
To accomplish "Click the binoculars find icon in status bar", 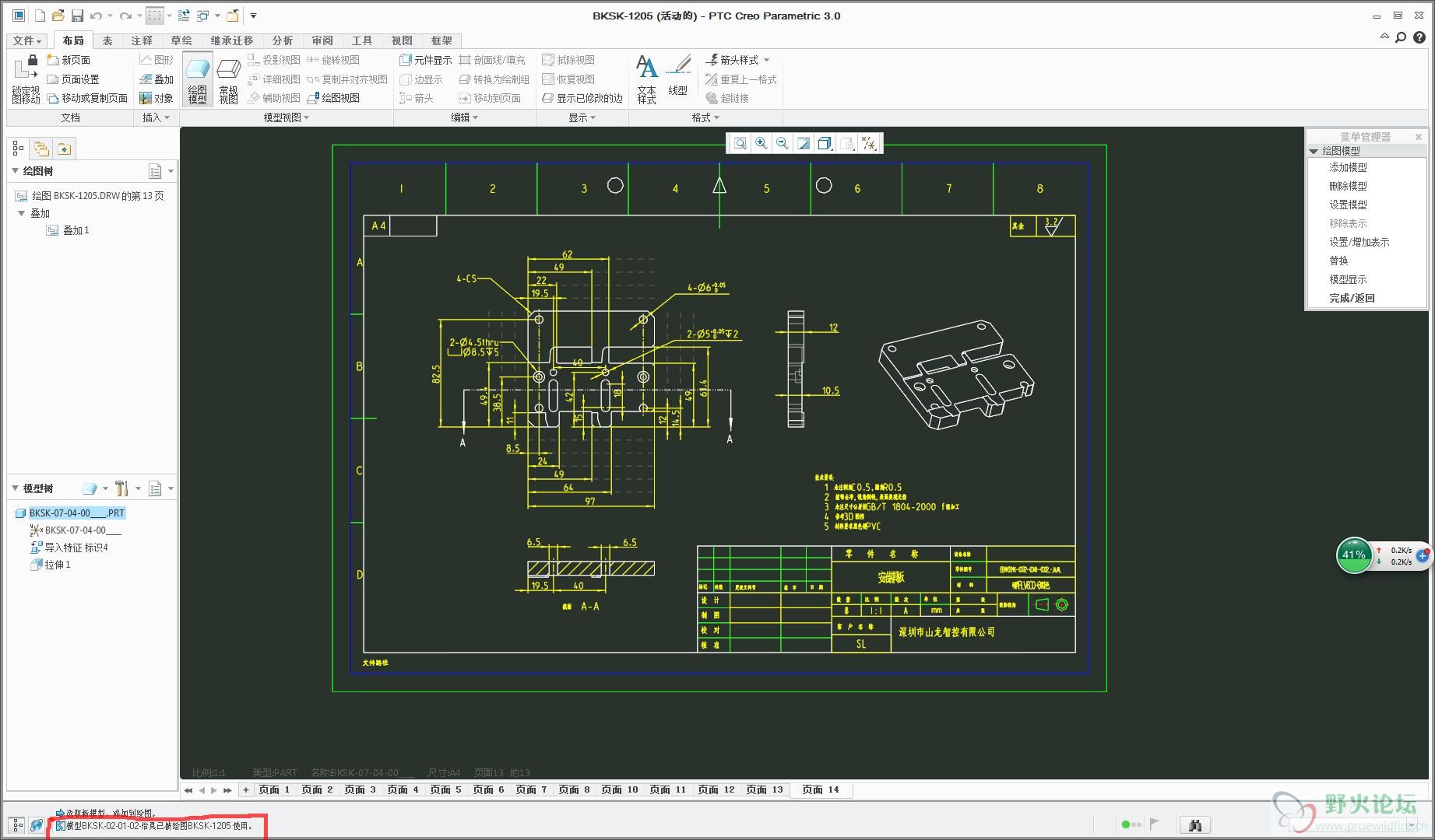I will tap(1195, 824).
